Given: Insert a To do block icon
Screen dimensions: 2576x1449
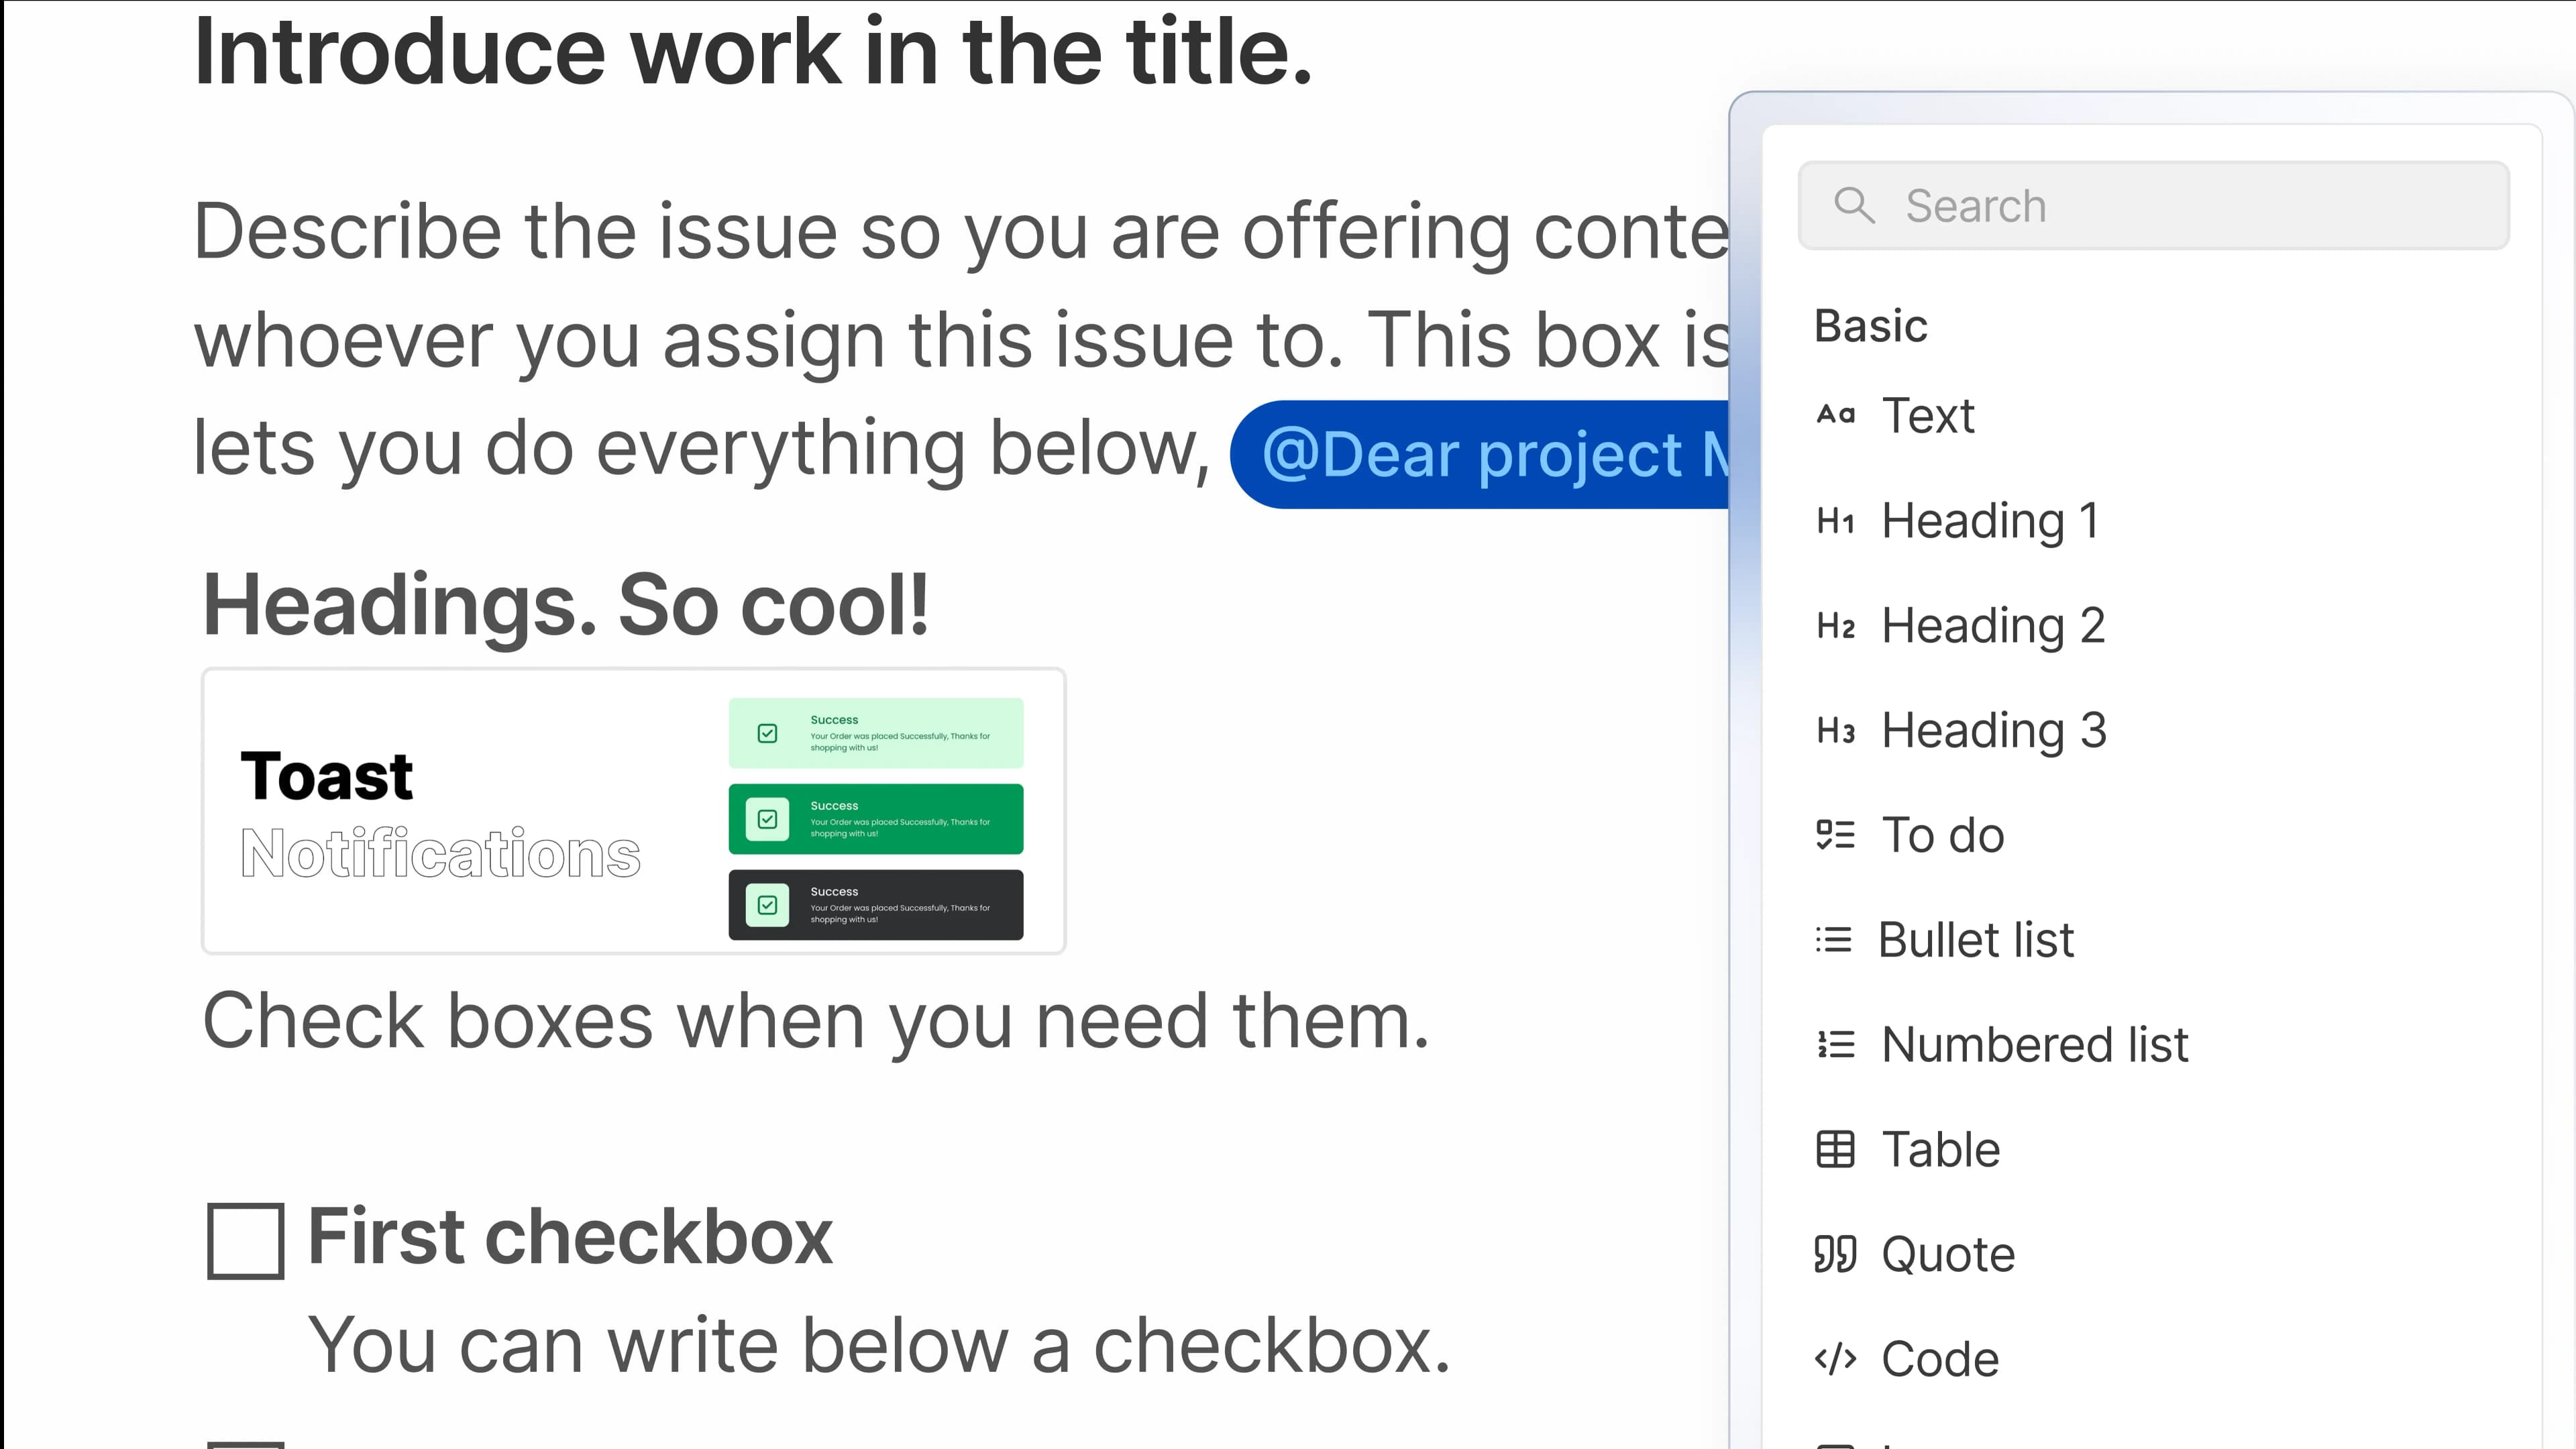Looking at the screenshot, I should coord(1835,835).
